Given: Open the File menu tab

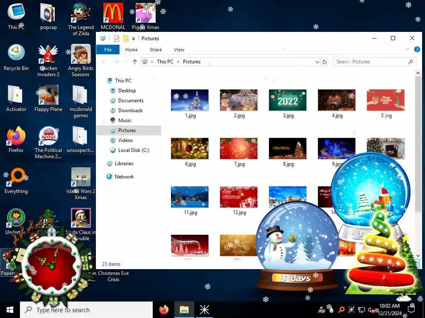Looking at the screenshot, I should (108, 50).
